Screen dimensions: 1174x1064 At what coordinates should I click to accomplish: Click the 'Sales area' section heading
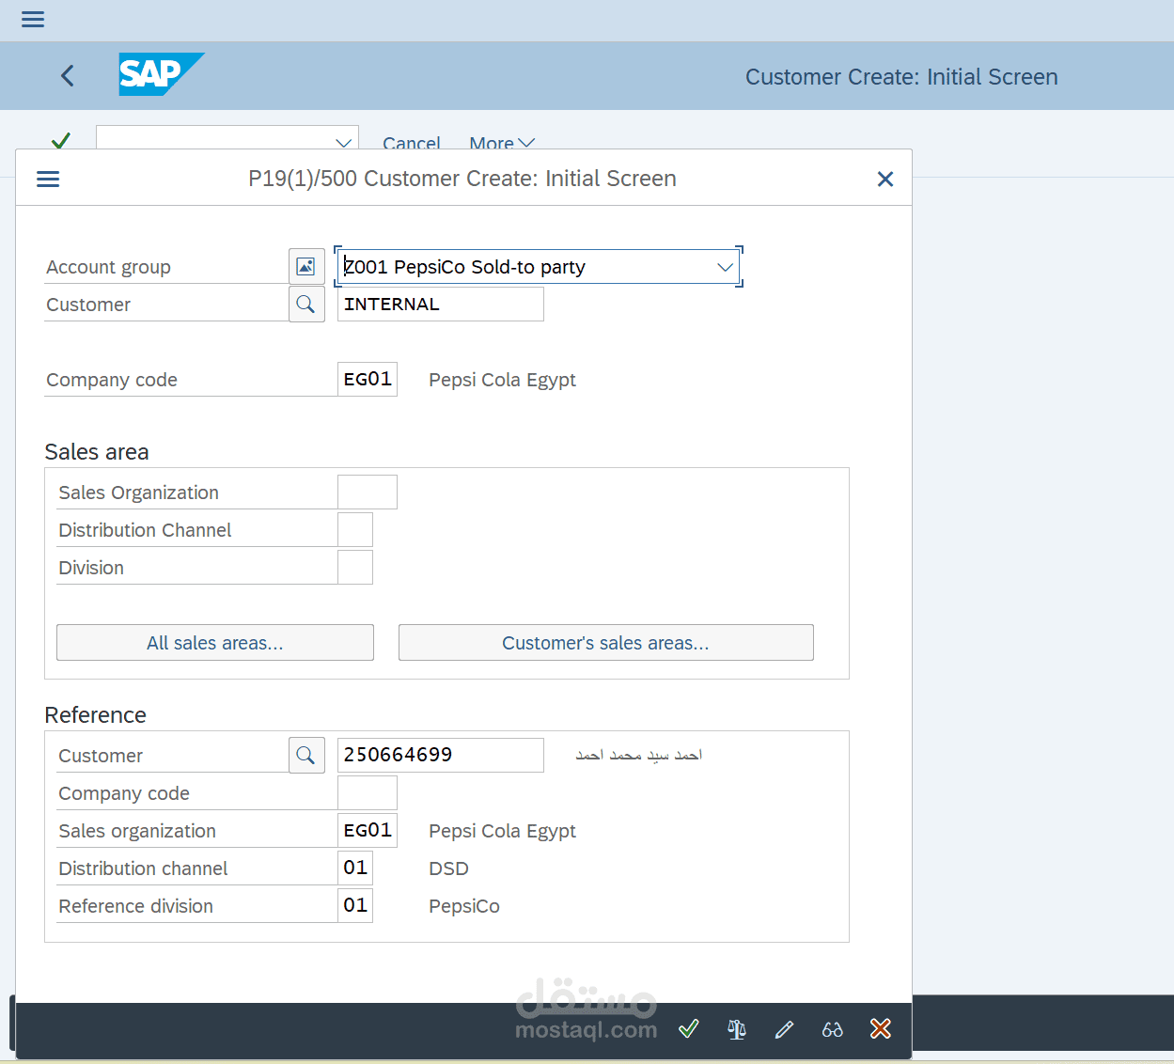point(97,452)
